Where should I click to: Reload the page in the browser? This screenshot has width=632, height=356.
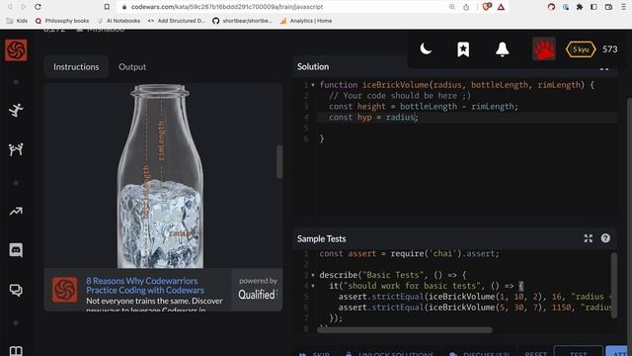click(38, 7)
